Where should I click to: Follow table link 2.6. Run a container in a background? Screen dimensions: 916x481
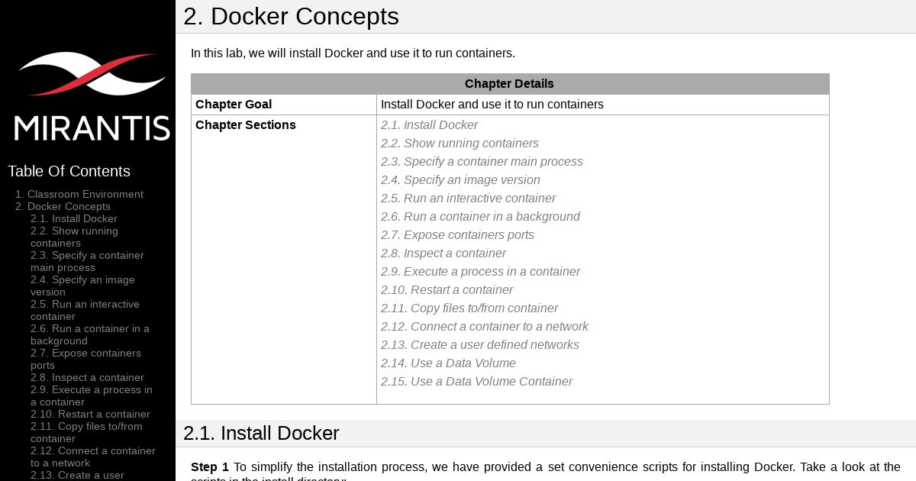480,216
